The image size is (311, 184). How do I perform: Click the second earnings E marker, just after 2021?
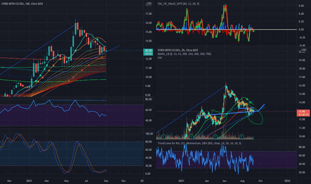(x=191, y=136)
